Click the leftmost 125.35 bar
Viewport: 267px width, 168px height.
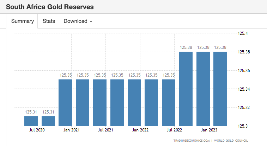pos(65,102)
